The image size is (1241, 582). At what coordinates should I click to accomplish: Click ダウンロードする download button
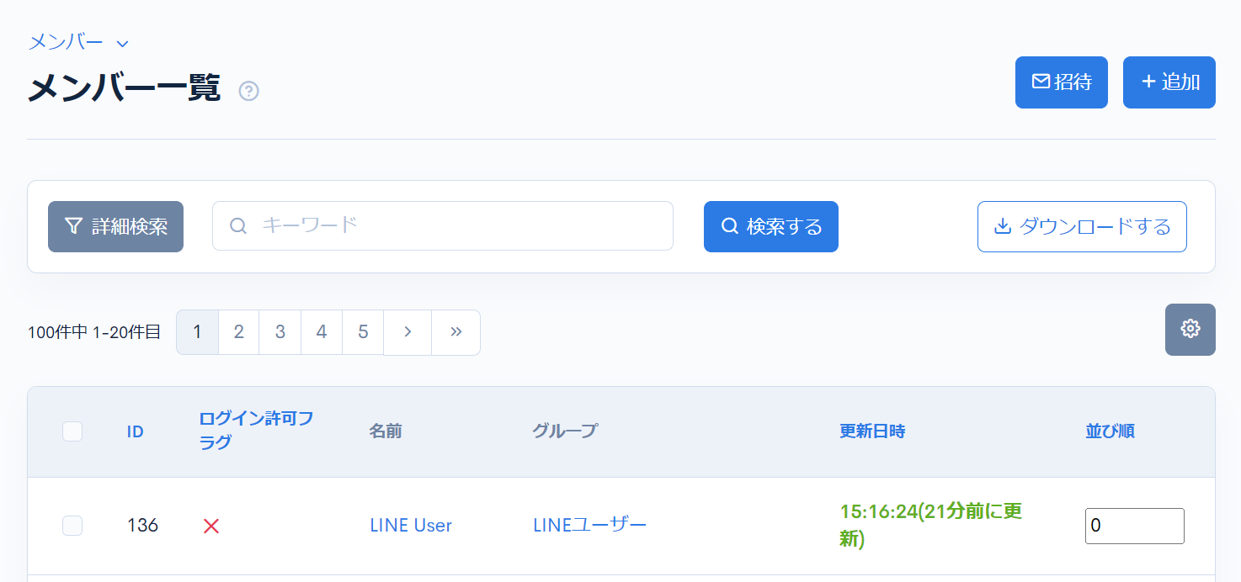click(1082, 226)
